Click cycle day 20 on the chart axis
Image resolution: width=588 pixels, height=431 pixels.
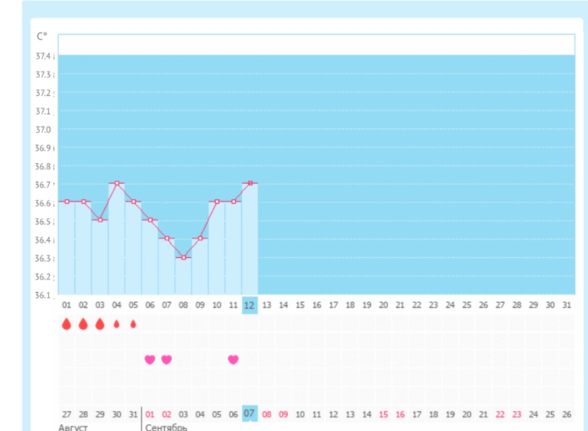383,305
